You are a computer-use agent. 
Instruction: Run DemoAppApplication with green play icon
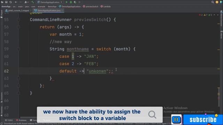pos(67,2)
